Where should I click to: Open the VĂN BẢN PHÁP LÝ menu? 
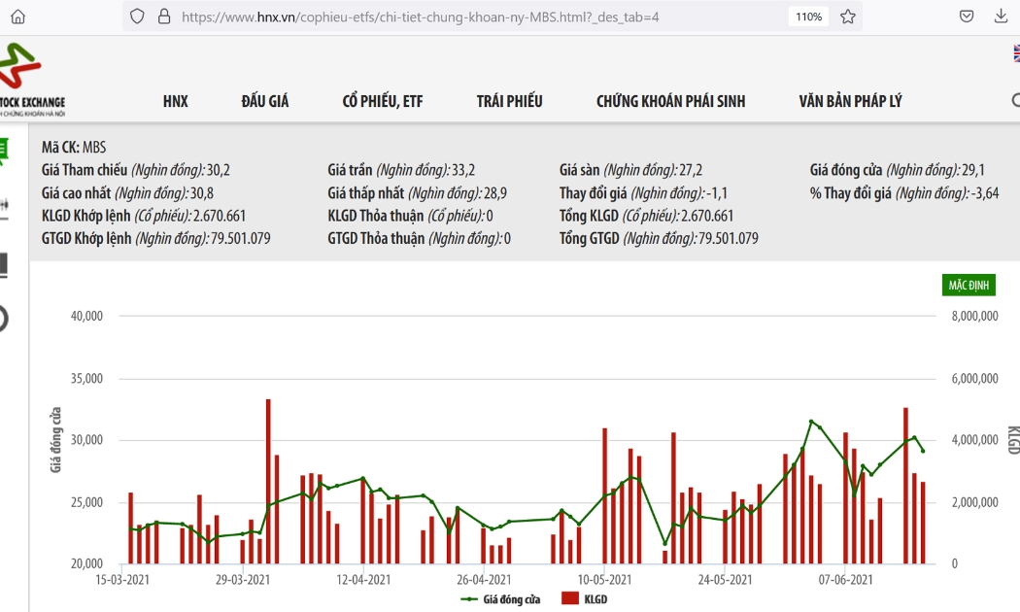coord(850,101)
